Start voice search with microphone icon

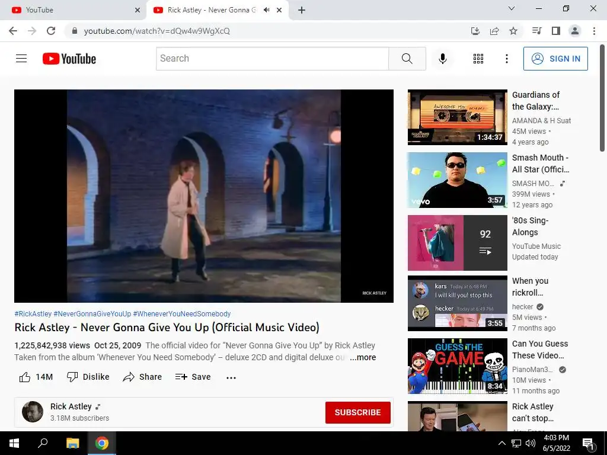click(x=442, y=59)
